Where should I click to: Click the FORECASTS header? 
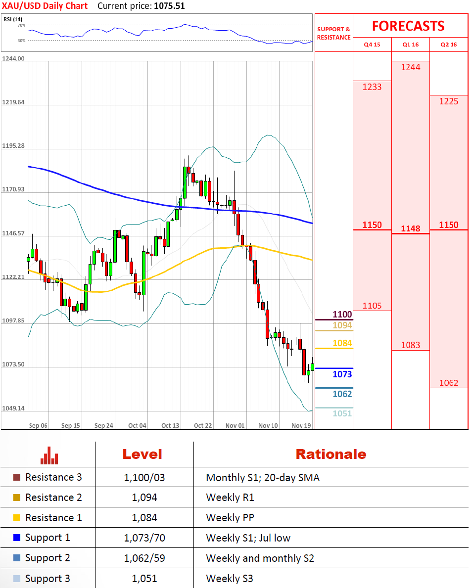tap(408, 26)
